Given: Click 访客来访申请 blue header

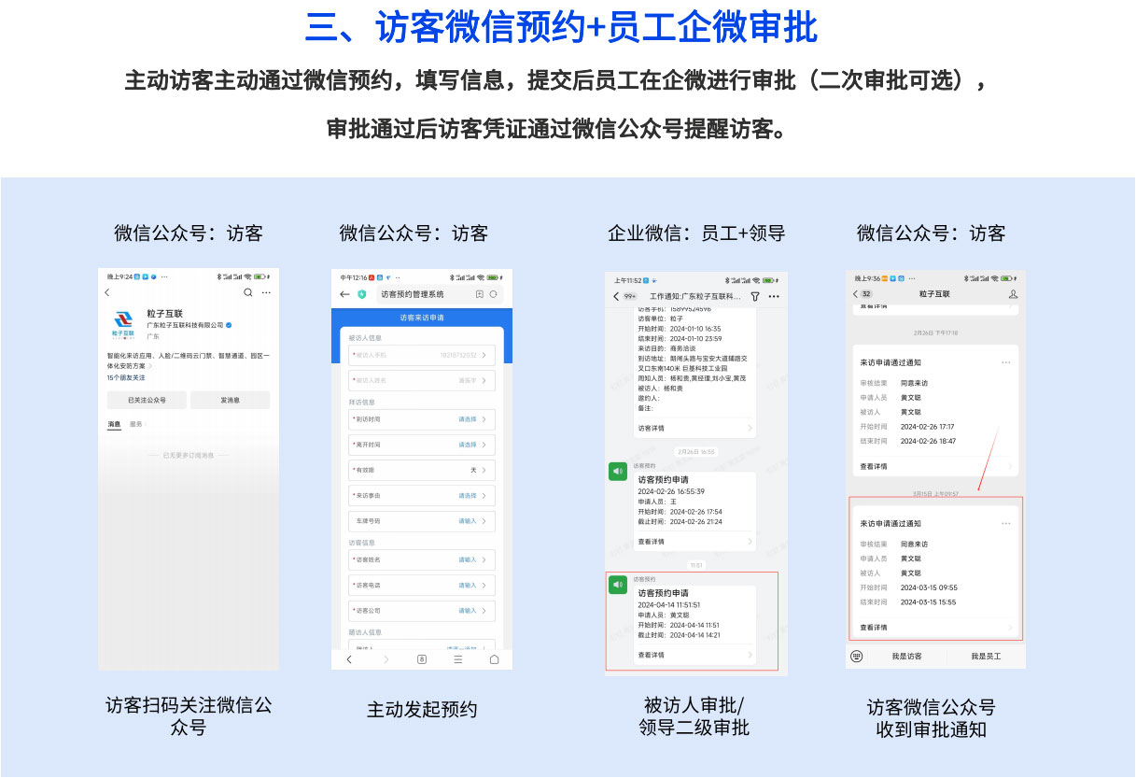Looking at the screenshot, I should (x=422, y=318).
